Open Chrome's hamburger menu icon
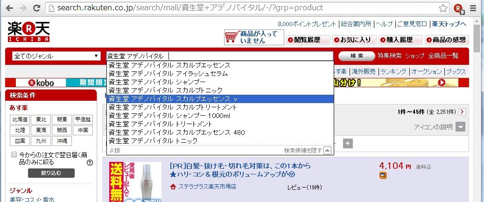This screenshot has height=202, width=484. tap(473, 8)
